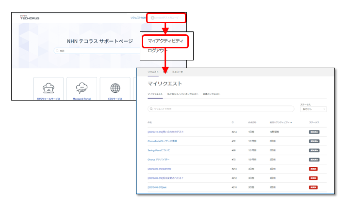Switch to the リクエスト top tab
364x204 pixels.
coord(153,72)
